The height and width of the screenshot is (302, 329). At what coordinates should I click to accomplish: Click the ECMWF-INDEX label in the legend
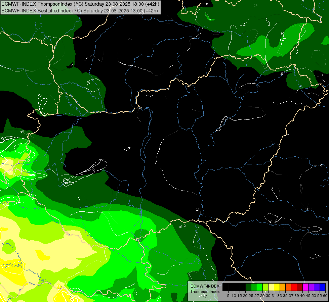pos(205,286)
